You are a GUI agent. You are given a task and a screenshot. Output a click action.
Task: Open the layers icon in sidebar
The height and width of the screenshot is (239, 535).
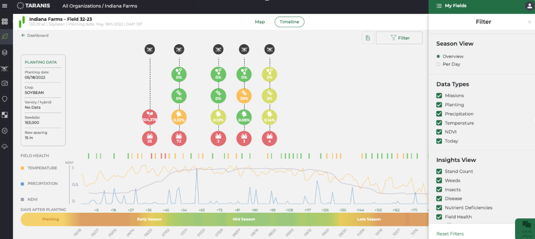tap(5, 52)
